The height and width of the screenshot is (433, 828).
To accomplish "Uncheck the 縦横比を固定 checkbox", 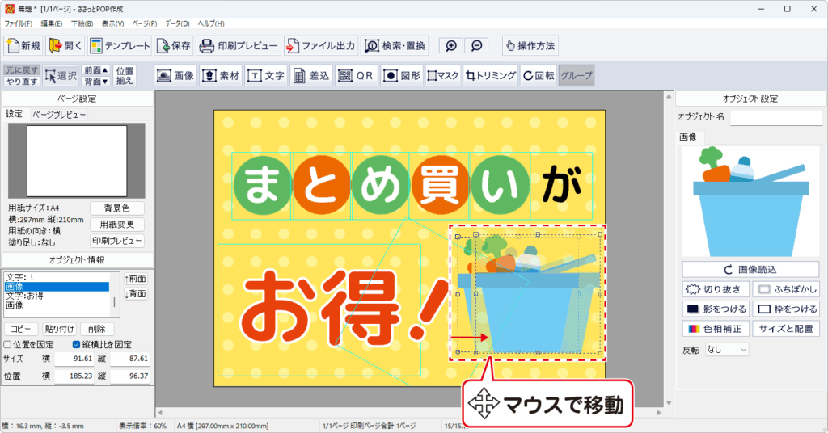I will click(x=76, y=345).
